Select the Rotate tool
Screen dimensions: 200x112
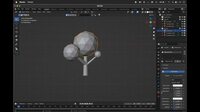pyautogui.click(x=17, y=32)
